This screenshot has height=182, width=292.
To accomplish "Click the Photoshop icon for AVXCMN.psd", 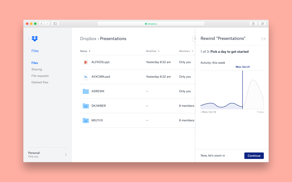I will [x=86, y=77].
